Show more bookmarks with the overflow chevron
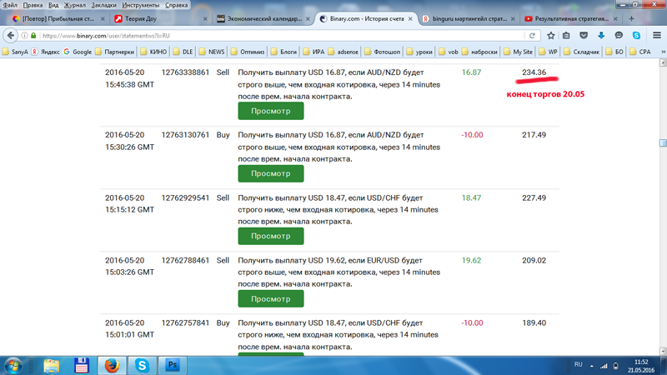The height and width of the screenshot is (375, 667). [663, 52]
